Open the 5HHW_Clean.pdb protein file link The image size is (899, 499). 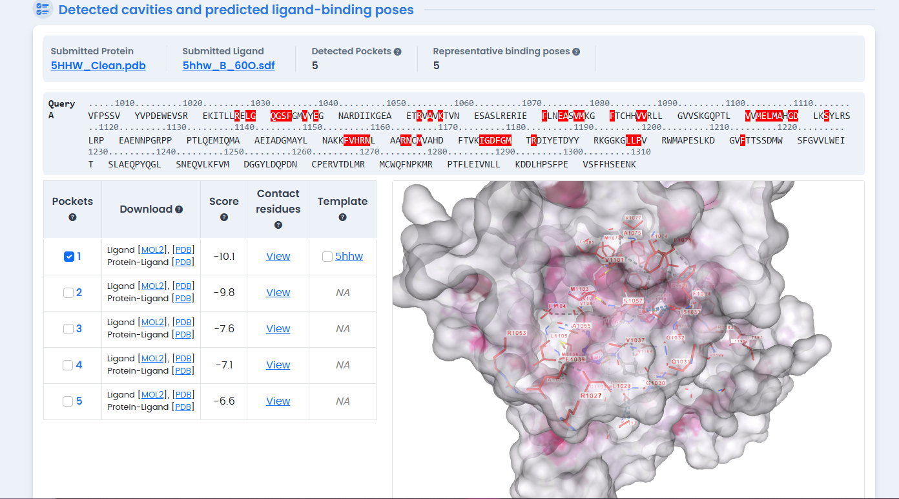[98, 66]
